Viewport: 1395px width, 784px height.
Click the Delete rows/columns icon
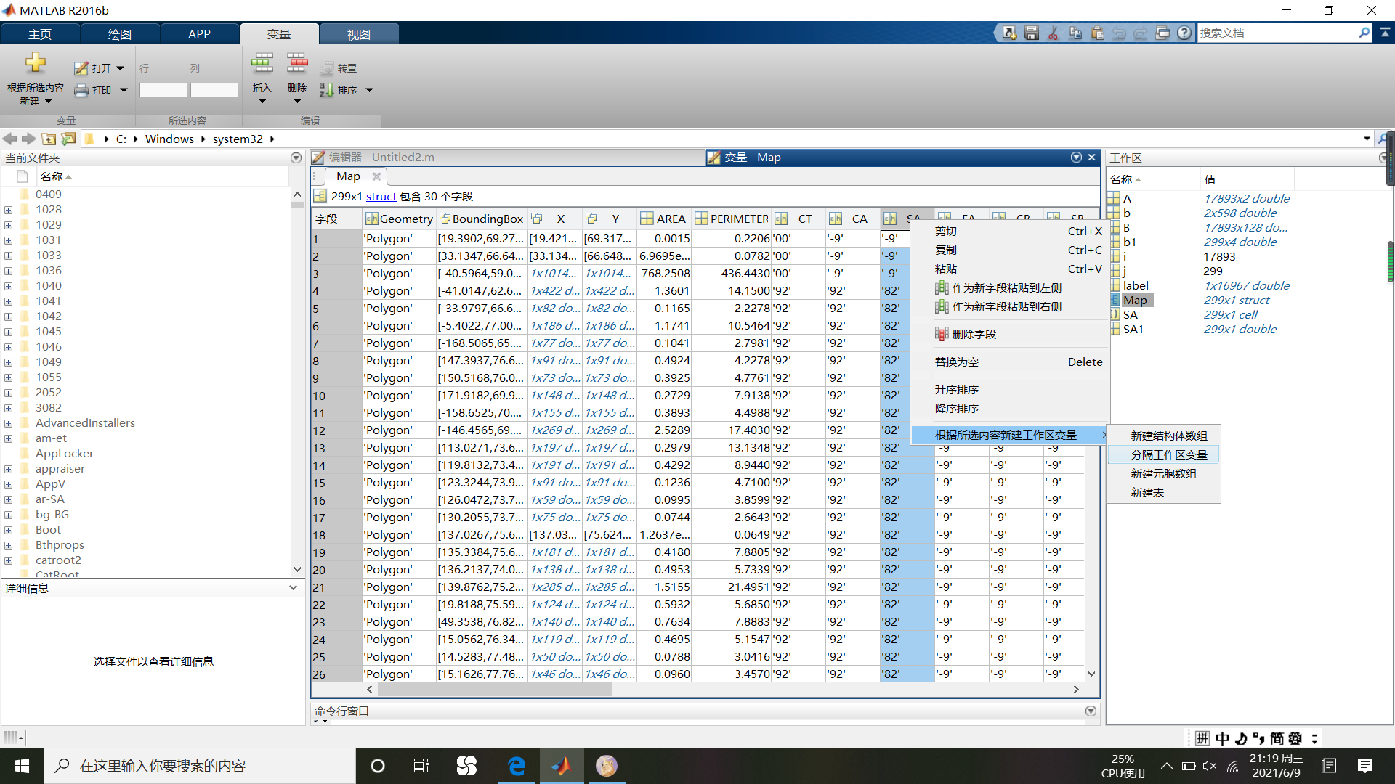coord(296,64)
